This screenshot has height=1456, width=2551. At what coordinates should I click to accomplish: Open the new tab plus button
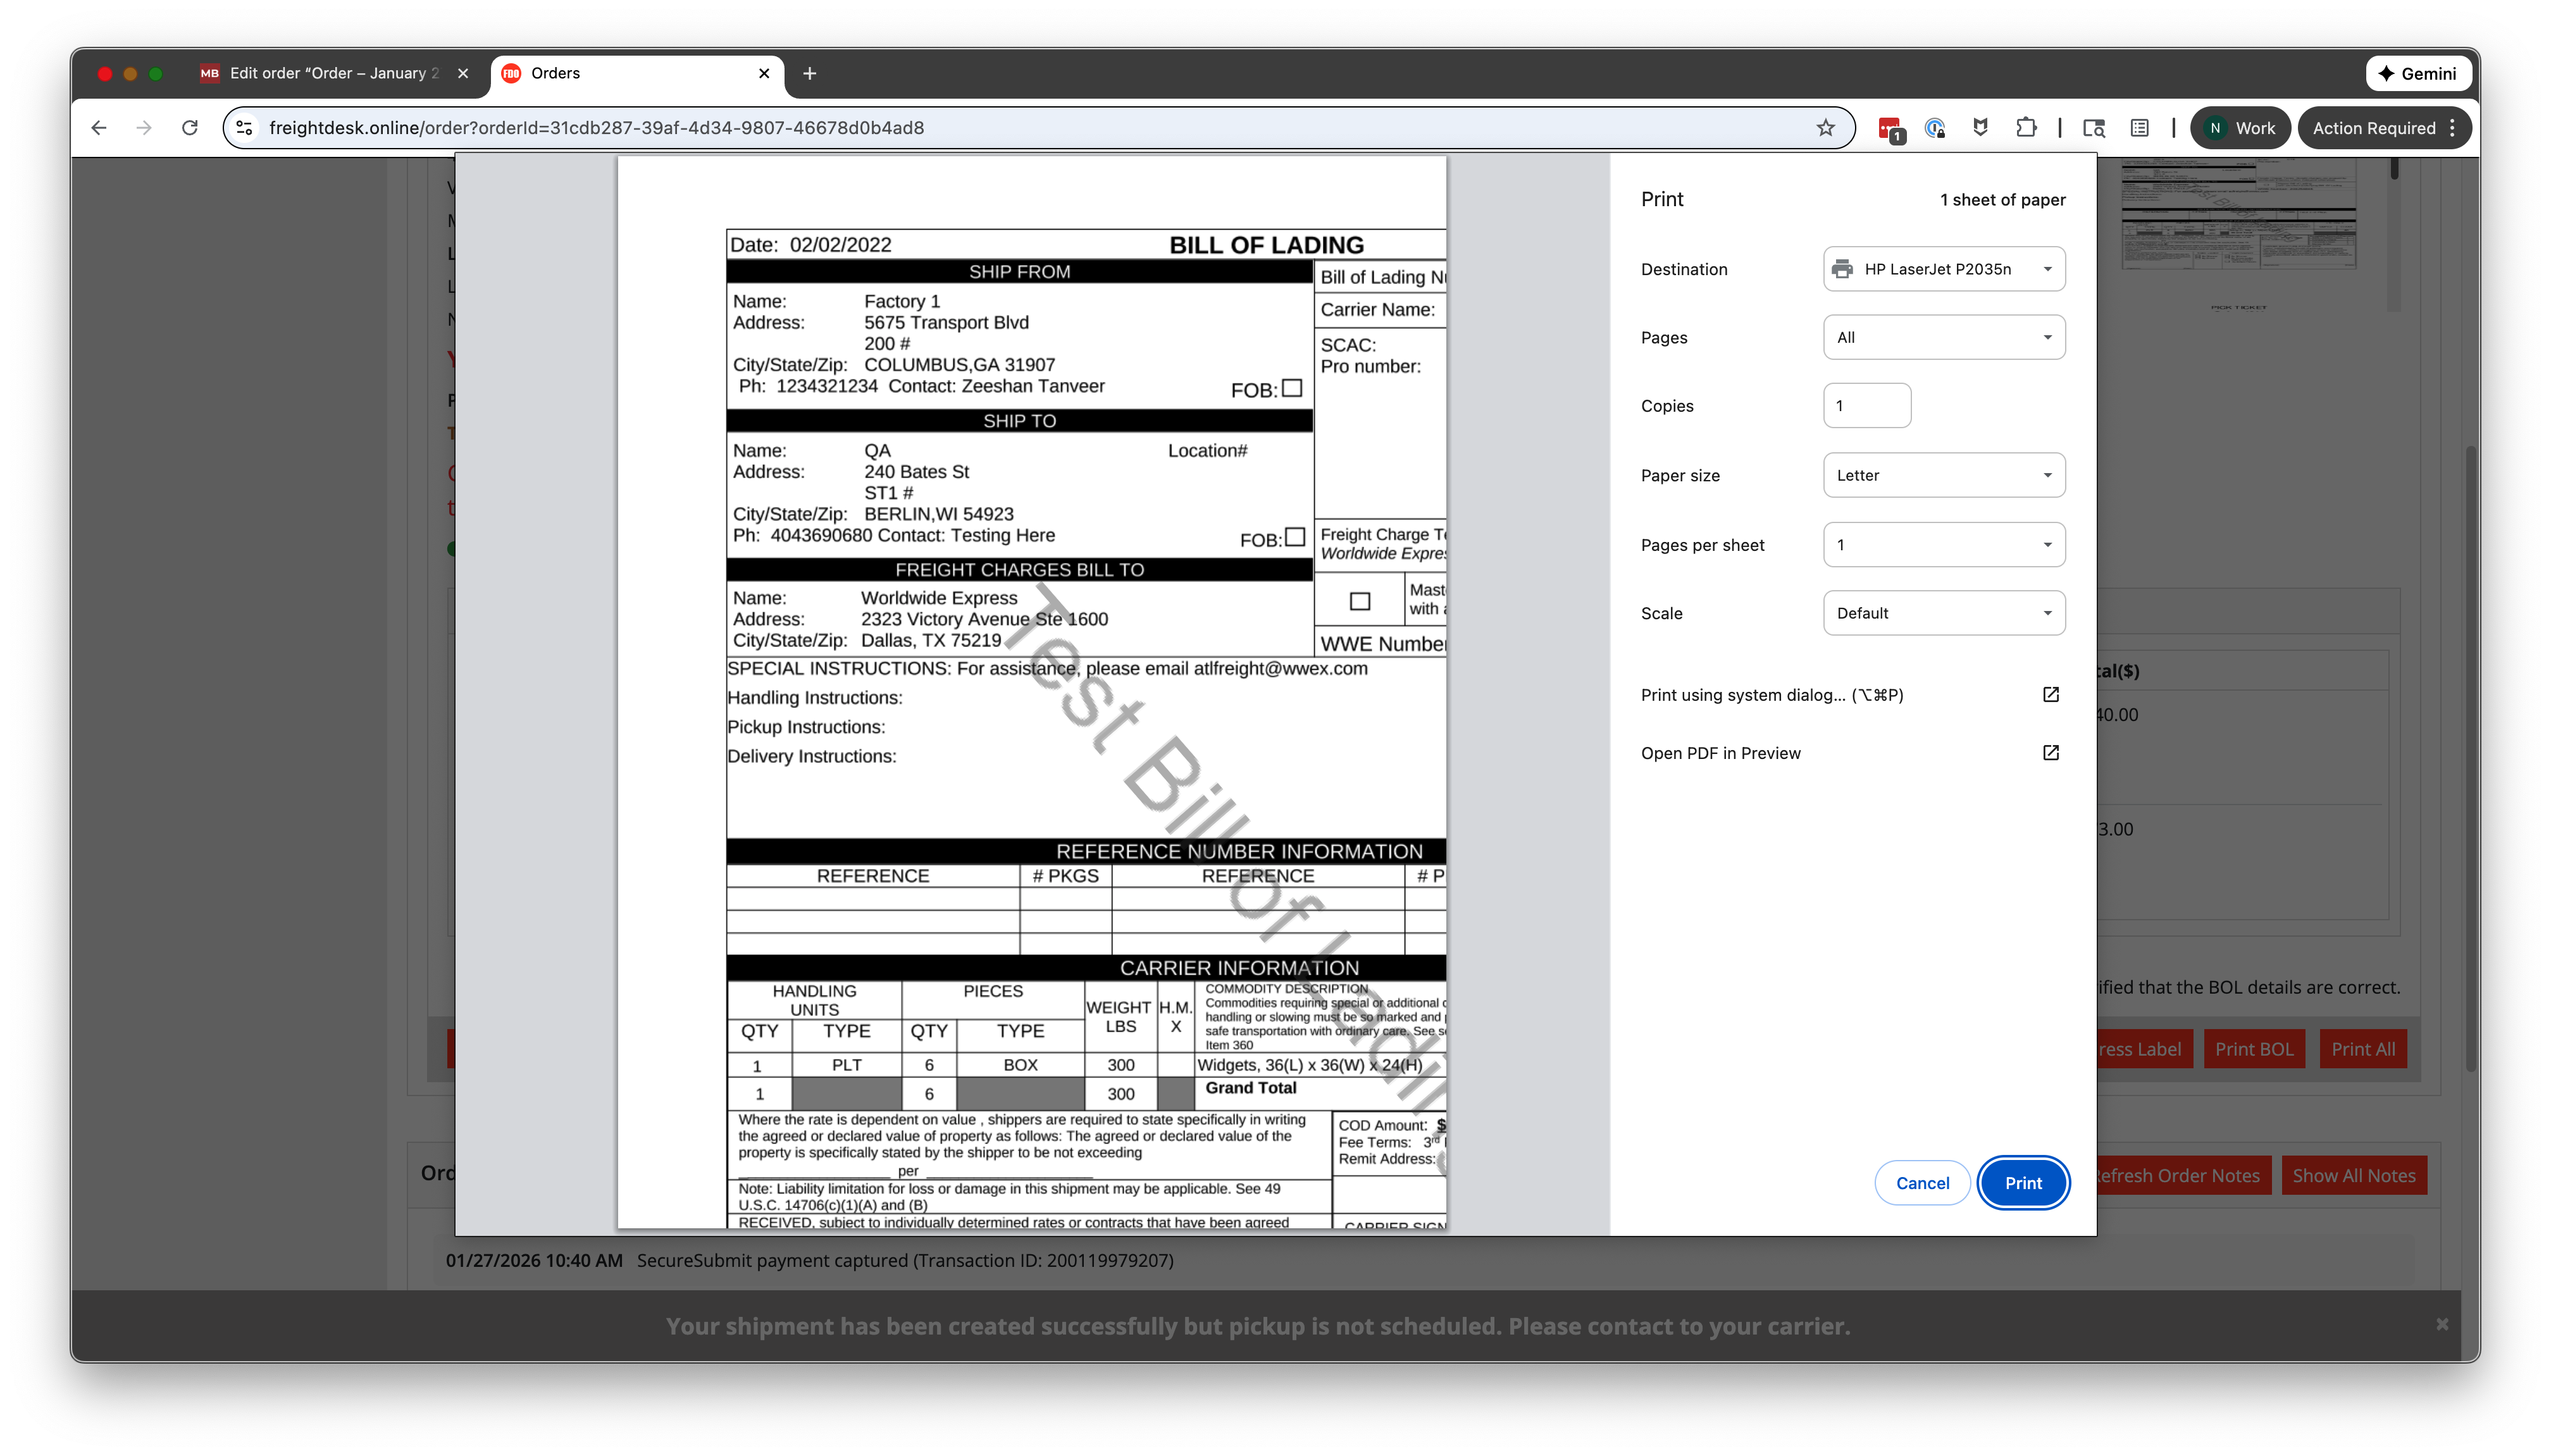click(809, 73)
